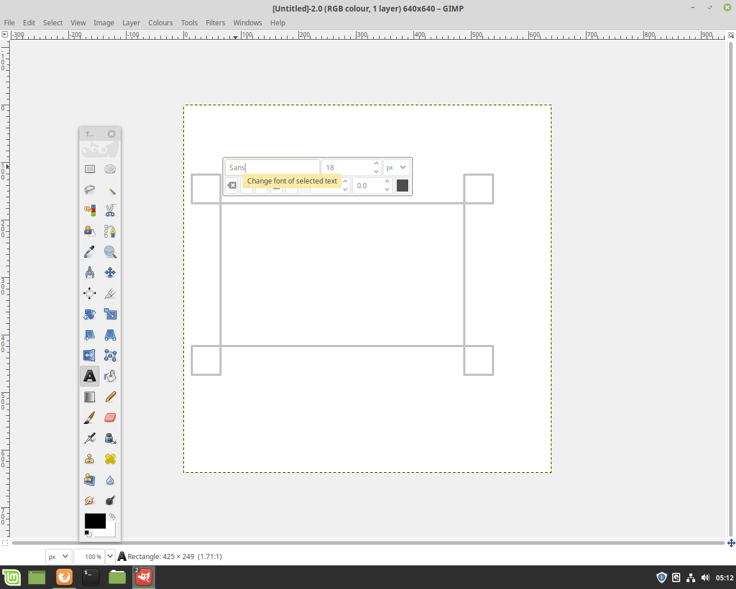This screenshot has height=589, width=736.
Task: Activate the Bucket Fill tool
Action: (x=110, y=376)
